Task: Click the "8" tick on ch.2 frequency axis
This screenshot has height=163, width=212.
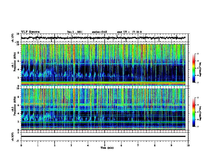Action: (18, 97)
